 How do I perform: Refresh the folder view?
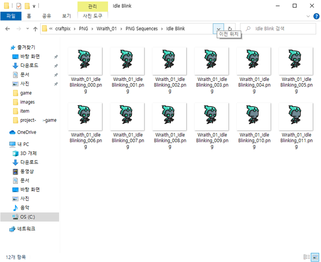[230, 29]
